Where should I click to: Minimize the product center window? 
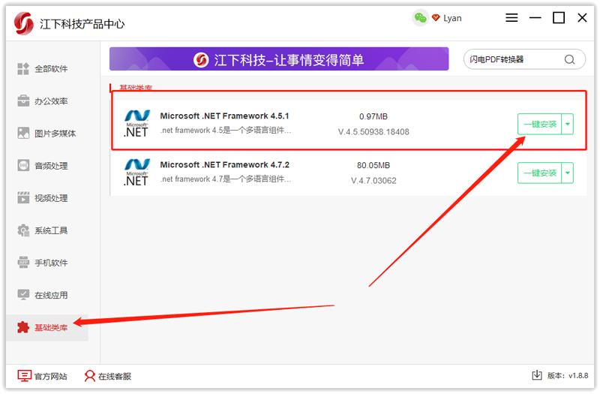pos(535,17)
